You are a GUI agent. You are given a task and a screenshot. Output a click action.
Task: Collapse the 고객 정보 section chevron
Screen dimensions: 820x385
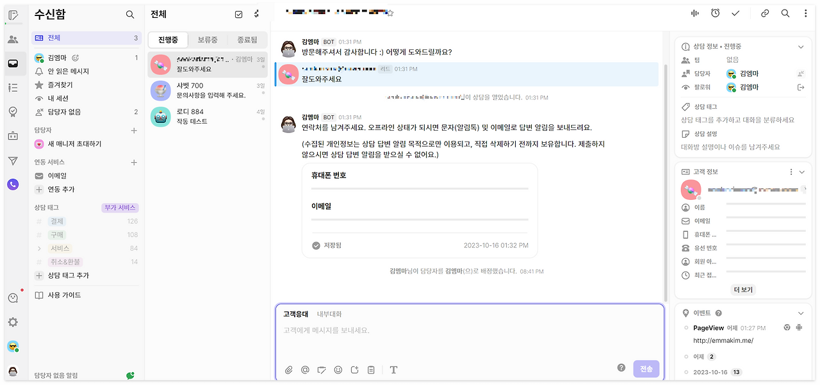tap(801, 172)
